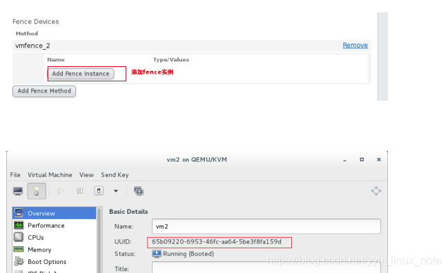Image resolution: width=448 pixels, height=273 pixels.
Task: Show the graphical console monitor icon
Action: 18,191
